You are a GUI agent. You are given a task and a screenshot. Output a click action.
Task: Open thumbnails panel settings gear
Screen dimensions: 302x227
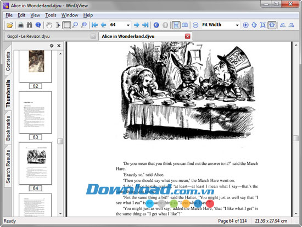point(52,46)
